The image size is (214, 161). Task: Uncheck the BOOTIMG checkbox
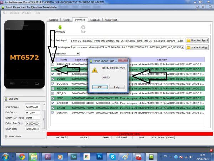click(53, 84)
